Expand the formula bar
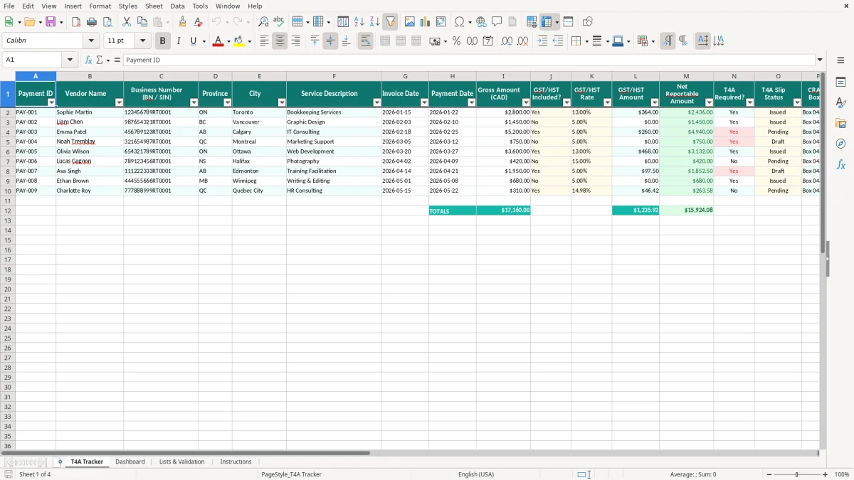 coord(820,60)
